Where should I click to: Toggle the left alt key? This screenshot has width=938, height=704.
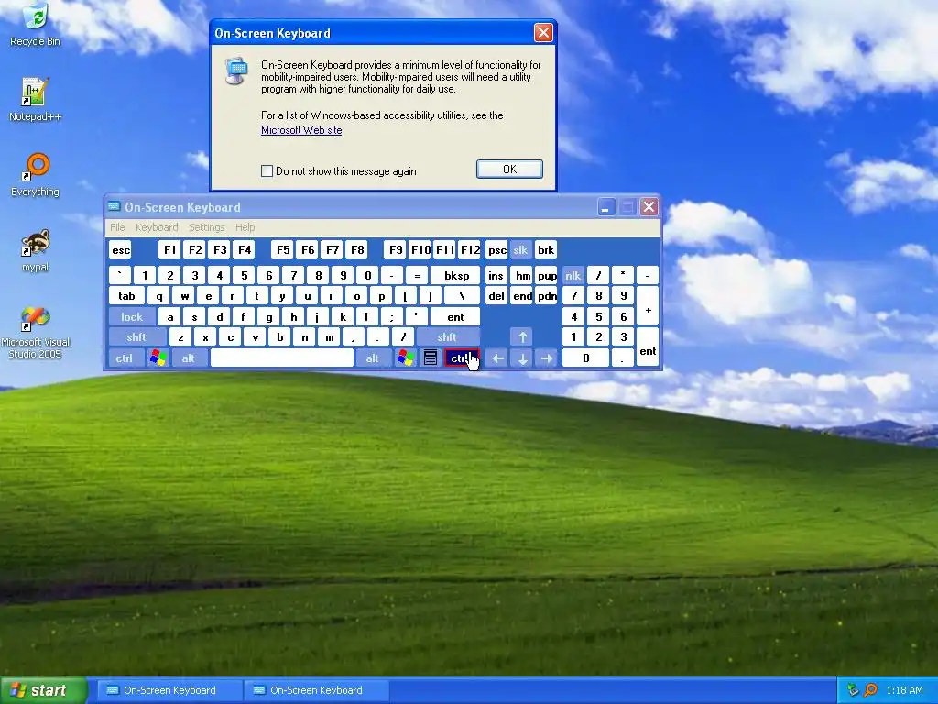189,358
